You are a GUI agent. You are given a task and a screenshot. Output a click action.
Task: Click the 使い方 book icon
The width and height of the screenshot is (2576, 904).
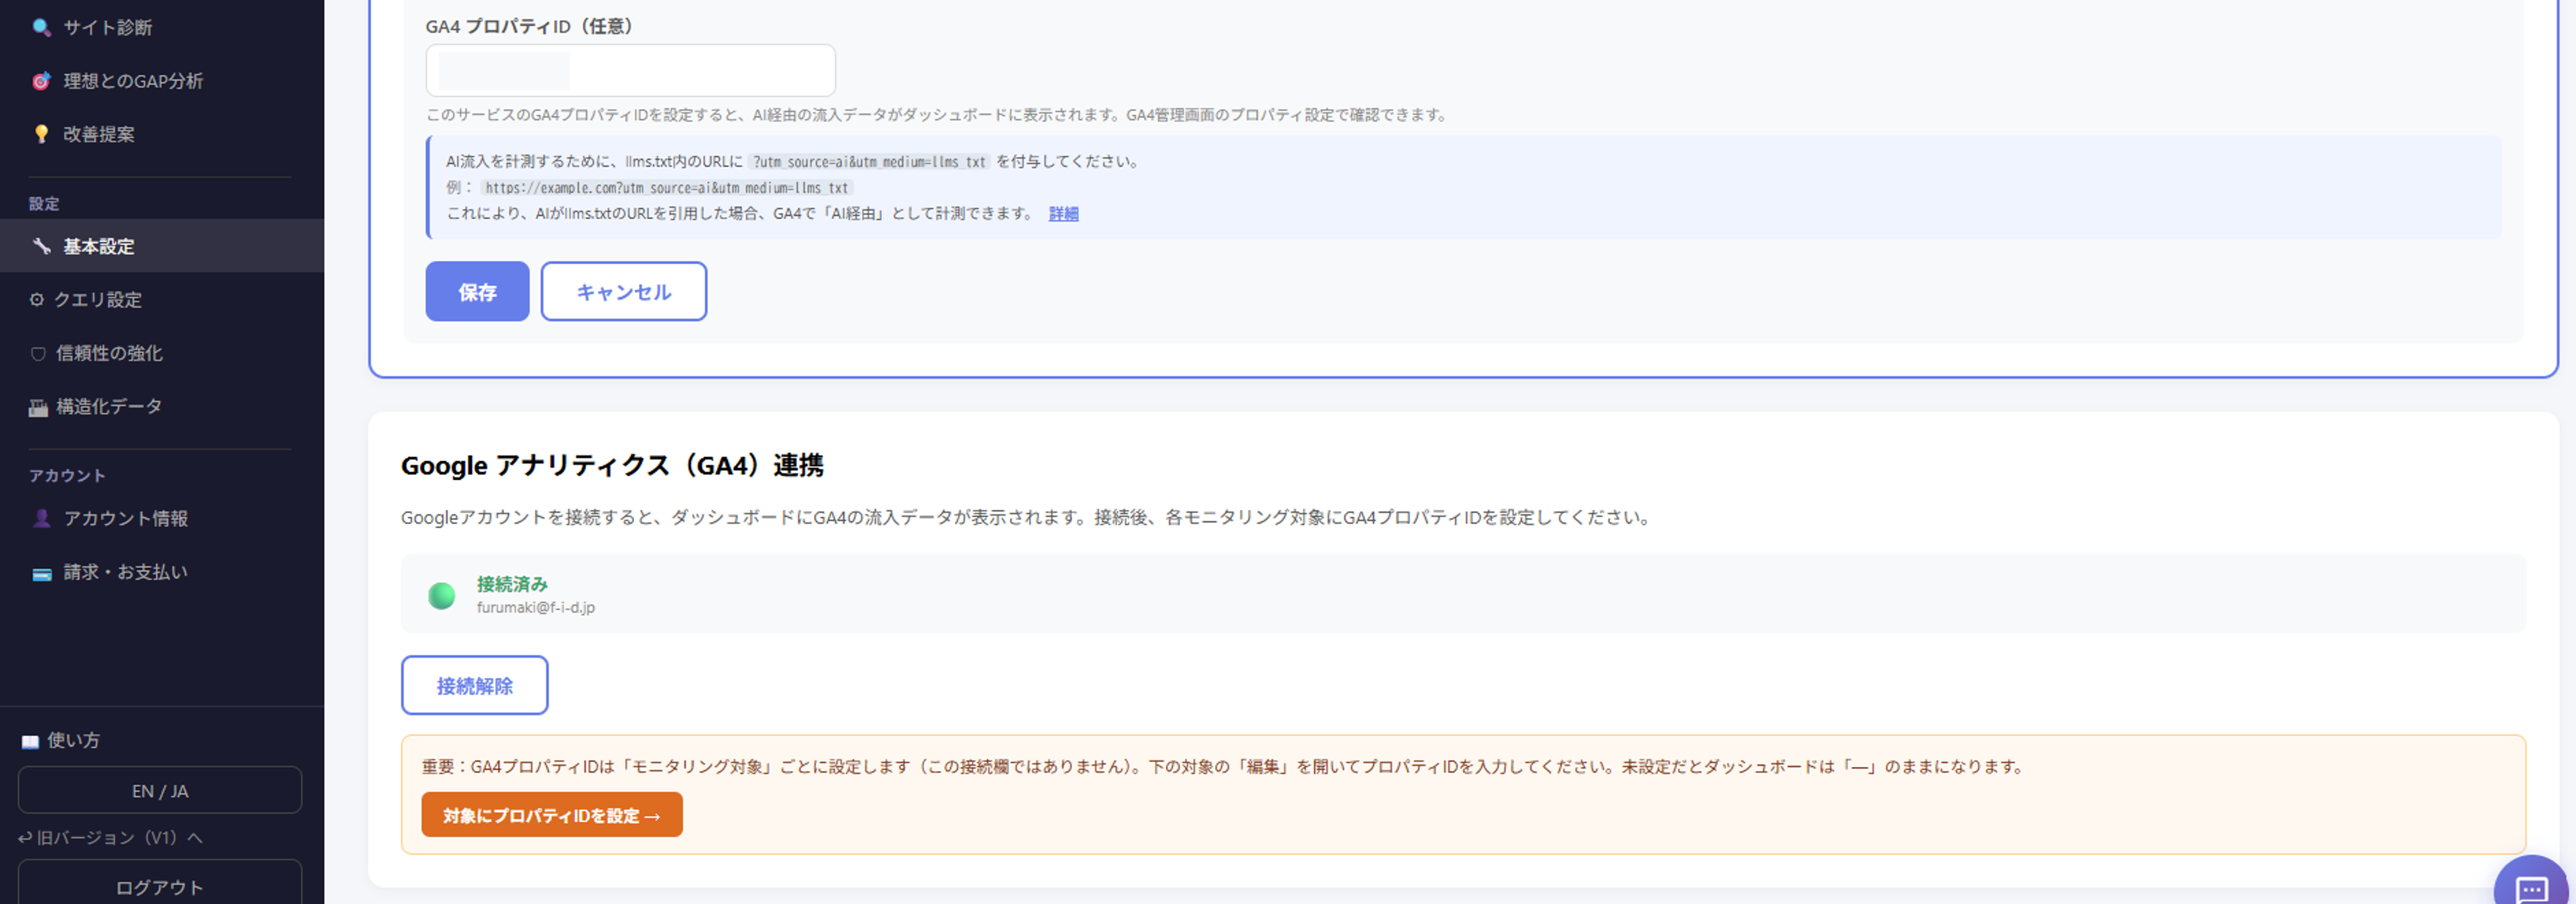[30, 741]
